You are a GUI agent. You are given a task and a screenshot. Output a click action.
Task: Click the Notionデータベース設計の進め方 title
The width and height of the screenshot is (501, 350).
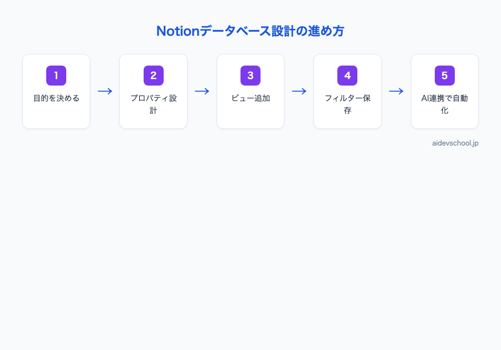250,31
